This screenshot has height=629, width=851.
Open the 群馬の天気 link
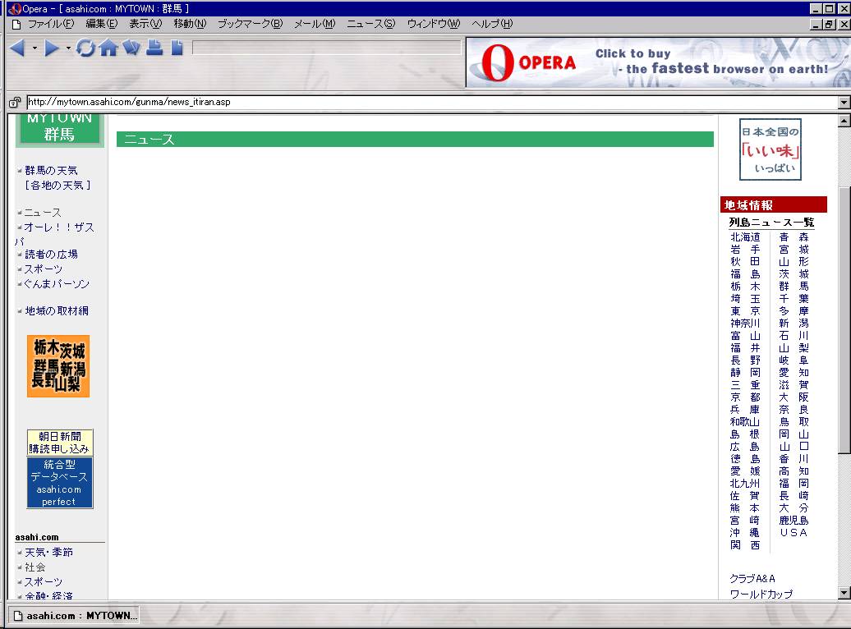(51, 170)
